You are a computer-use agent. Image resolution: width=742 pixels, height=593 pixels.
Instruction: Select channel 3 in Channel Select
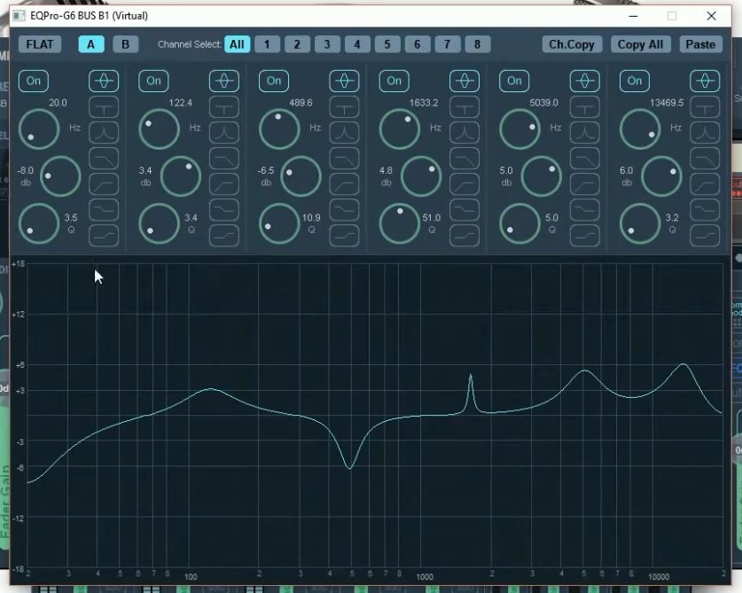[326, 43]
